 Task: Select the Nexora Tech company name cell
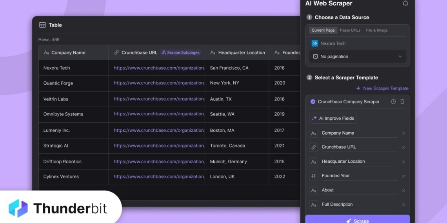pyautogui.click(x=74, y=68)
